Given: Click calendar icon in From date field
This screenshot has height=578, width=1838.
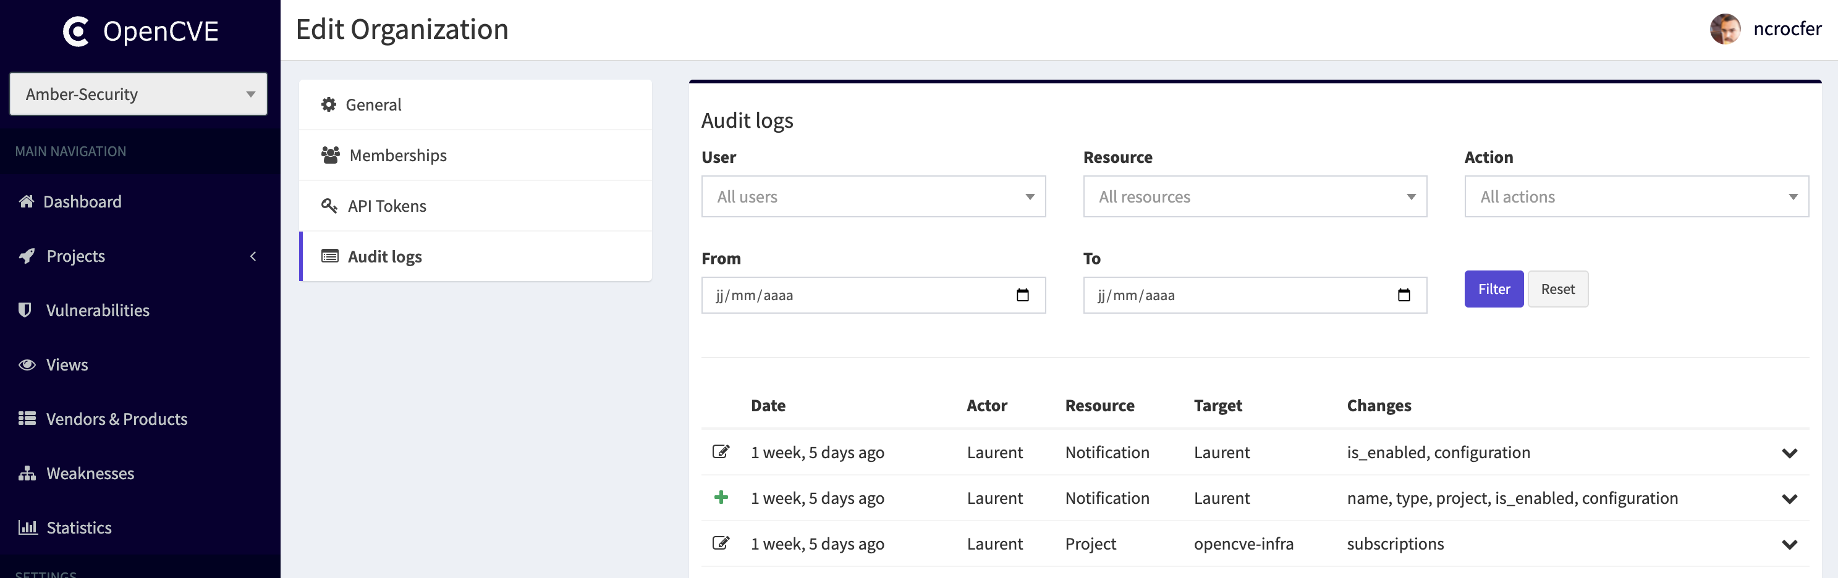Looking at the screenshot, I should click(1022, 295).
